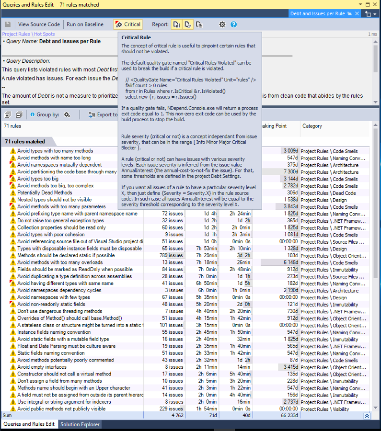Viewport: 381px width, 431px height.
Task: Click the Hot Spots breadcrumb link
Action: 44,34
